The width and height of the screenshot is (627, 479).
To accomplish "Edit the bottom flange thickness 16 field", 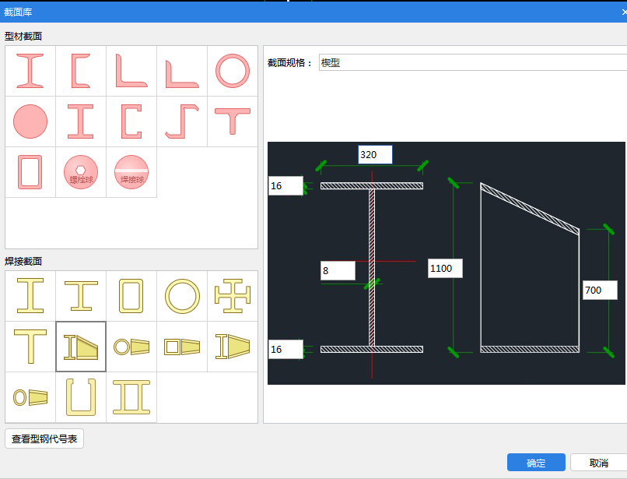I will [x=285, y=349].
